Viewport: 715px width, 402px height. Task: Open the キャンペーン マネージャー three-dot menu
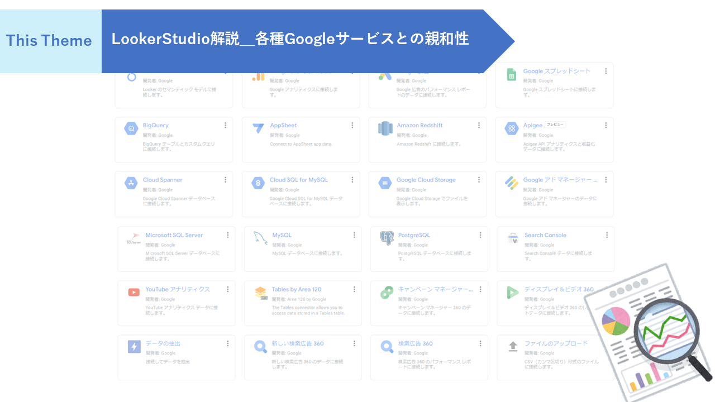coord(480,289)
